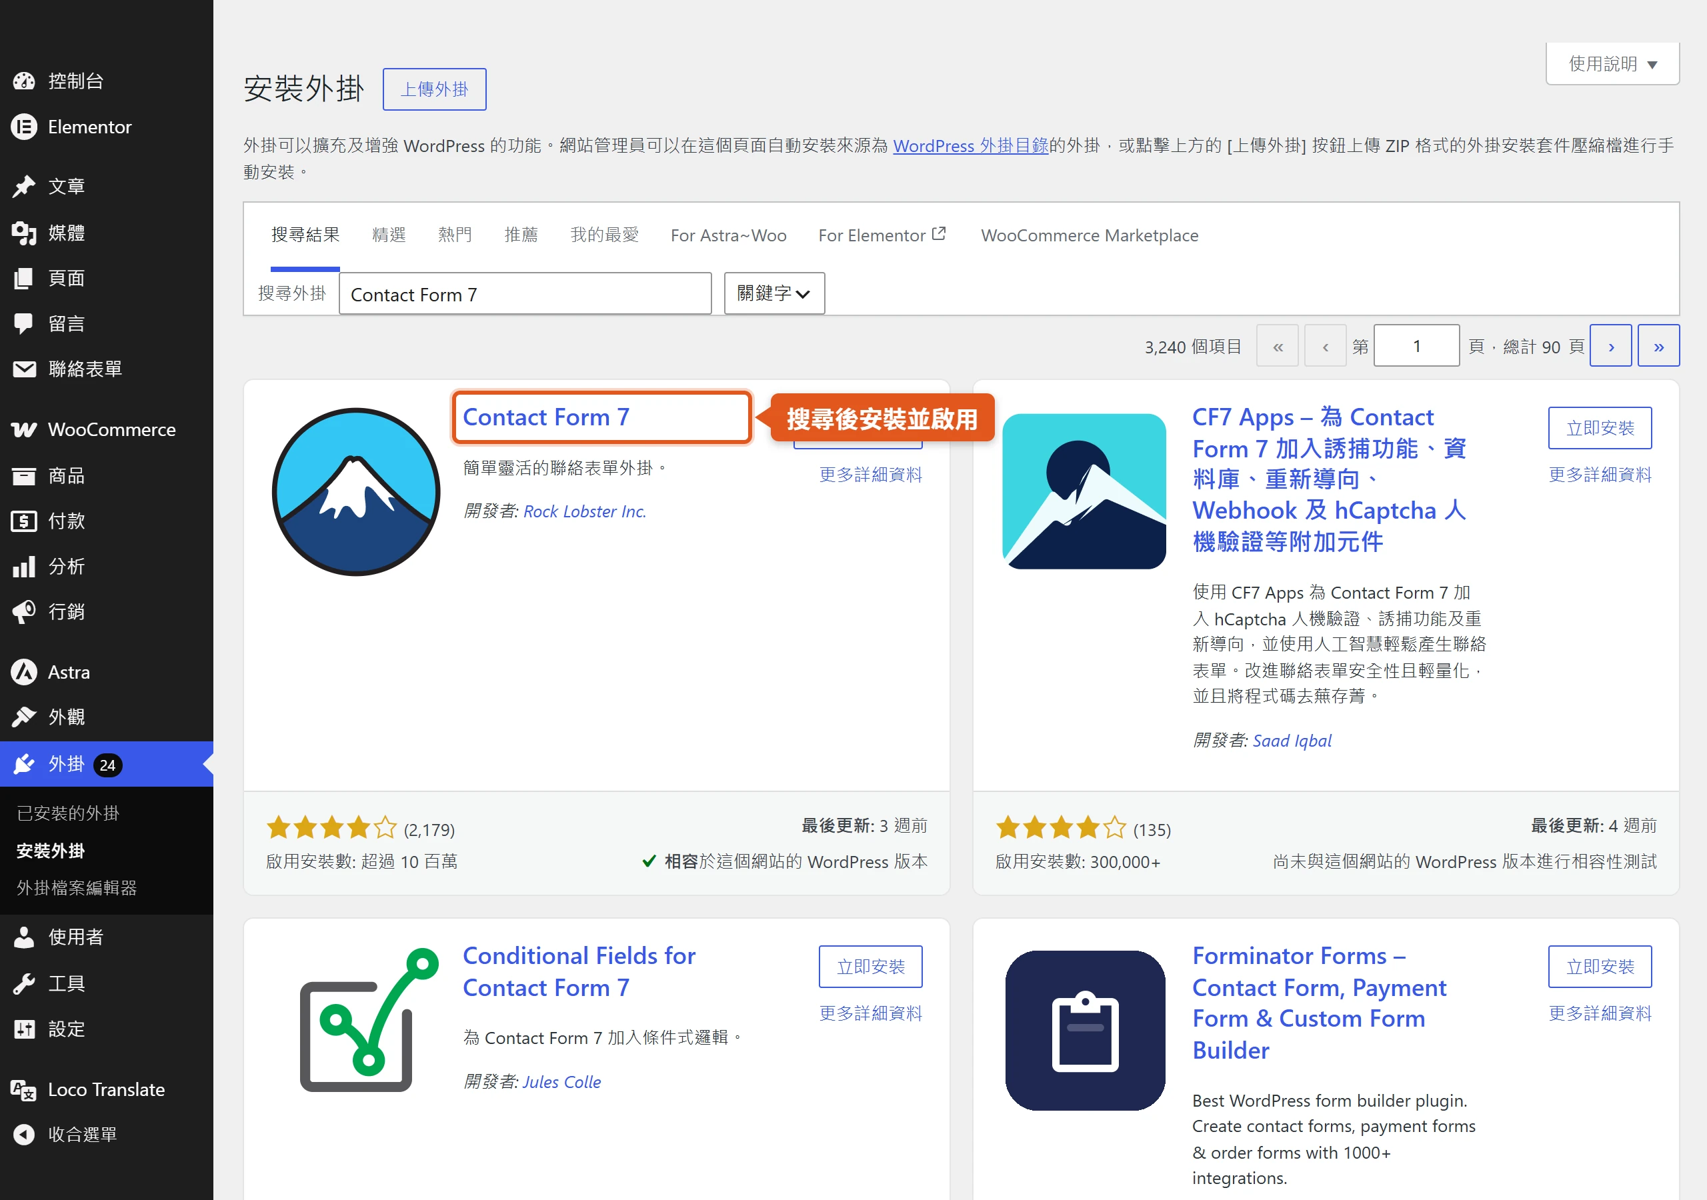This screenshot has height=1200, width=1707.
Task: Click the 24 plugin updates badge
Action: click(x=108, y=765)
